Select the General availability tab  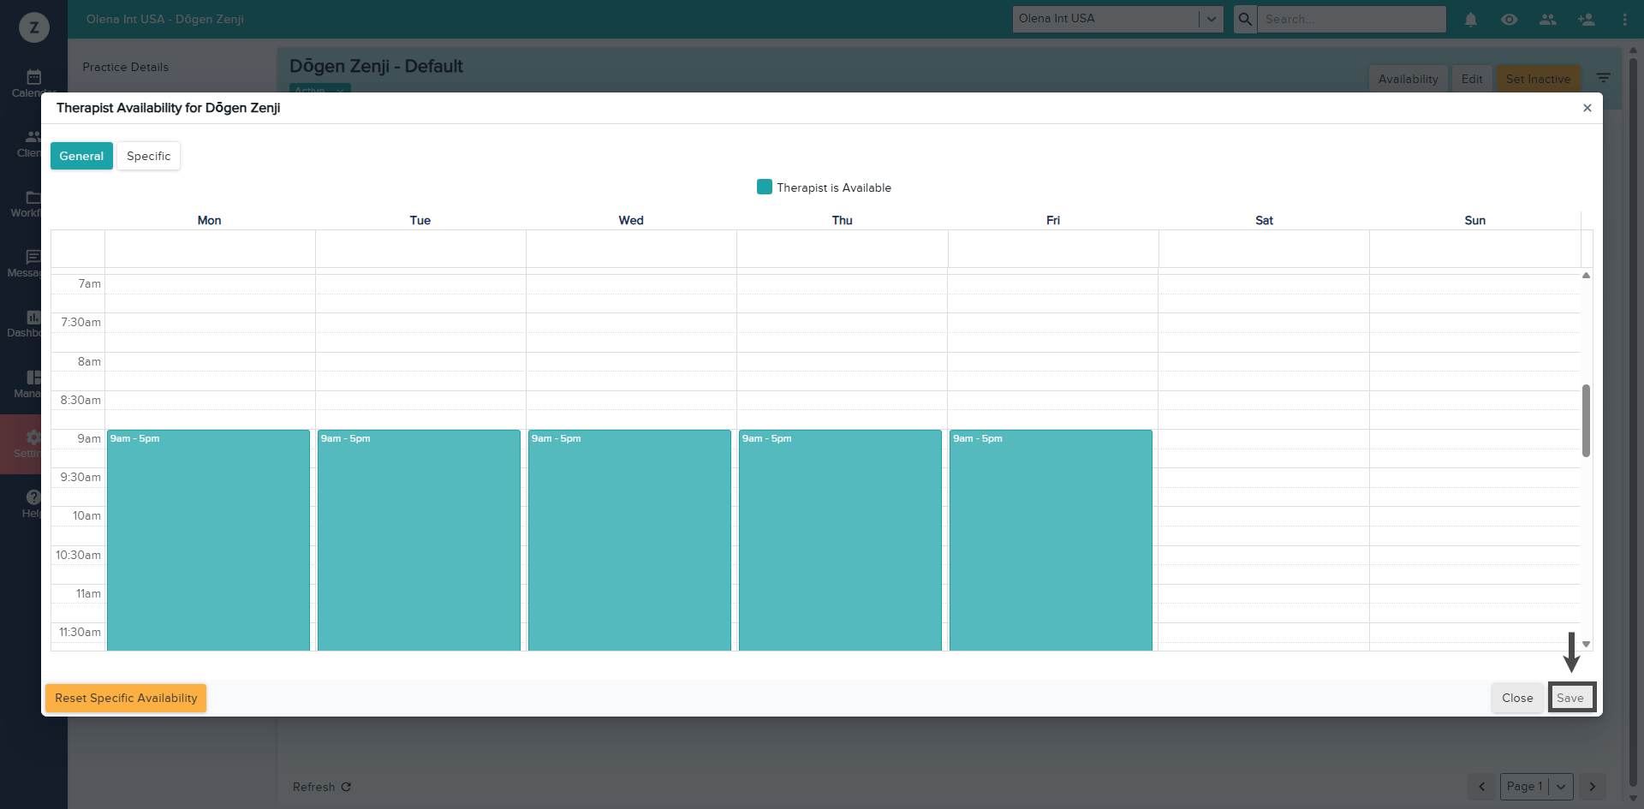pyautogui.click(x=81, y=156)
